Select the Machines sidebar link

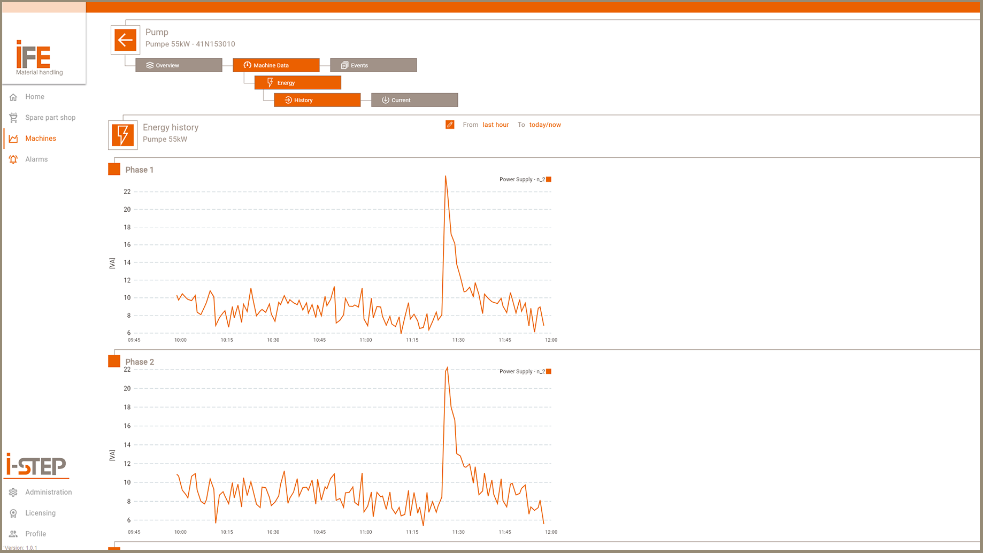(40, 139)
